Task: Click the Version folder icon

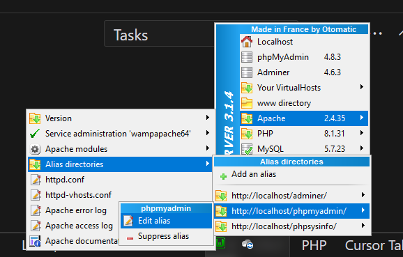Action: [35, 118]
